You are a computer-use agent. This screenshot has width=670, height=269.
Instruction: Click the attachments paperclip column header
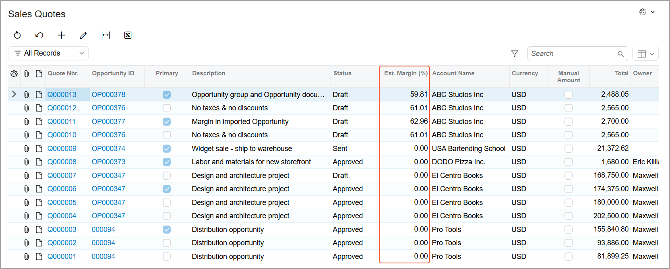(26, 74)
